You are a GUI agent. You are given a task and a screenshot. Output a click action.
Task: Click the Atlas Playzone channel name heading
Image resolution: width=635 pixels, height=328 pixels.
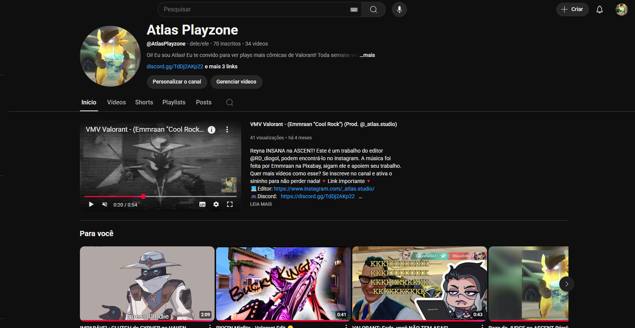click(193, 30)
